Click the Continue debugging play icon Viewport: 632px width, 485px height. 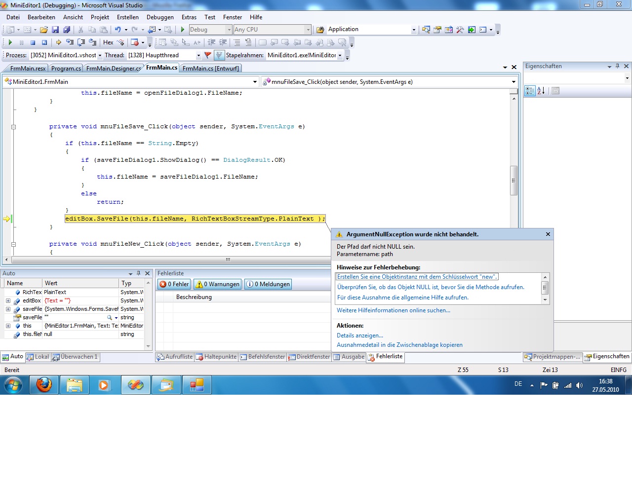pyautogui.click(x=10, y=42)
